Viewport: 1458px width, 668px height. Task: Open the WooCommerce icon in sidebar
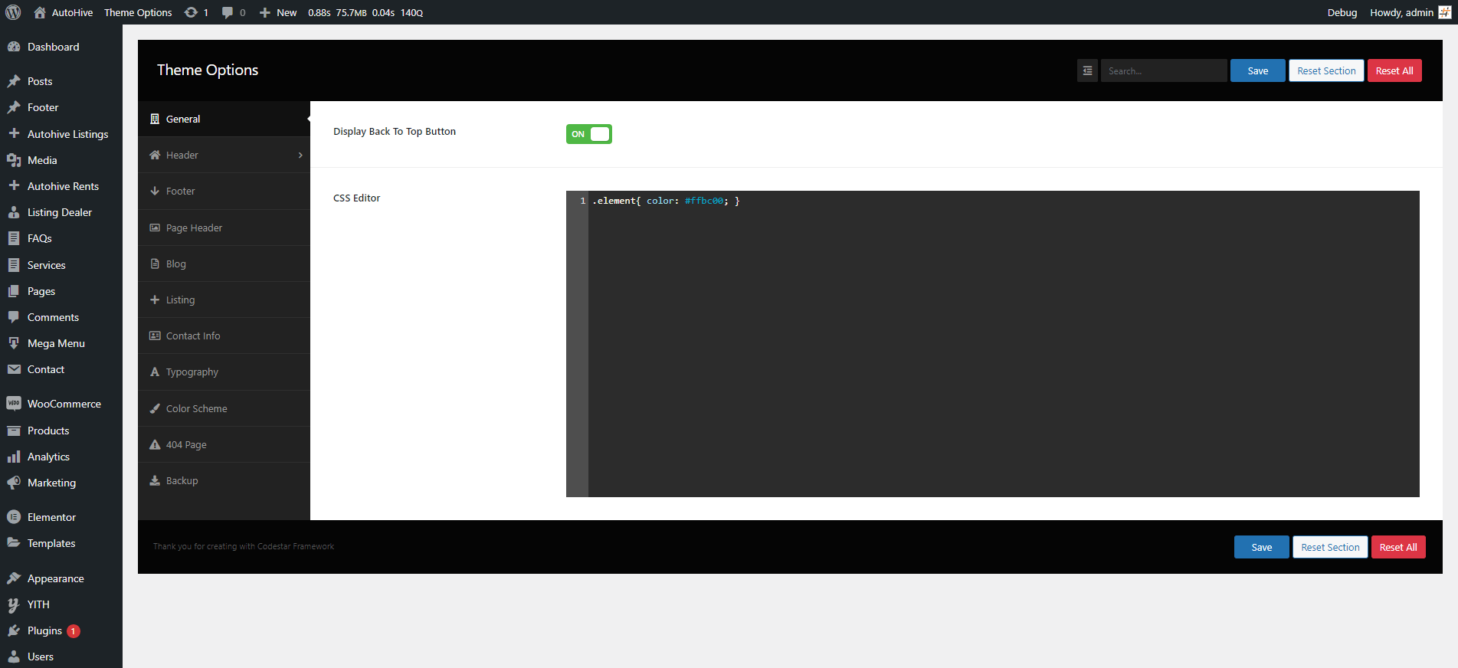coord(14,404)
